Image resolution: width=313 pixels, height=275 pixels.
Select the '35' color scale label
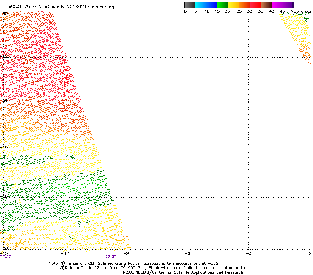pos(261,11)
